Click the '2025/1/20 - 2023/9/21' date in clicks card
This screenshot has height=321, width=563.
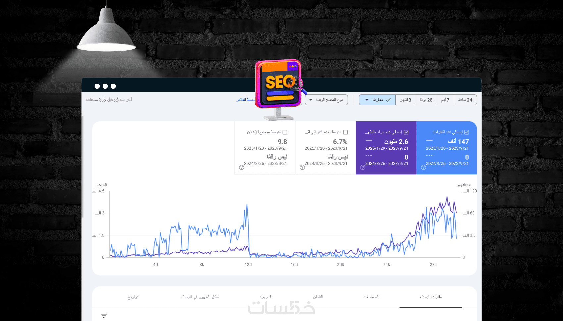coord(447,148)
